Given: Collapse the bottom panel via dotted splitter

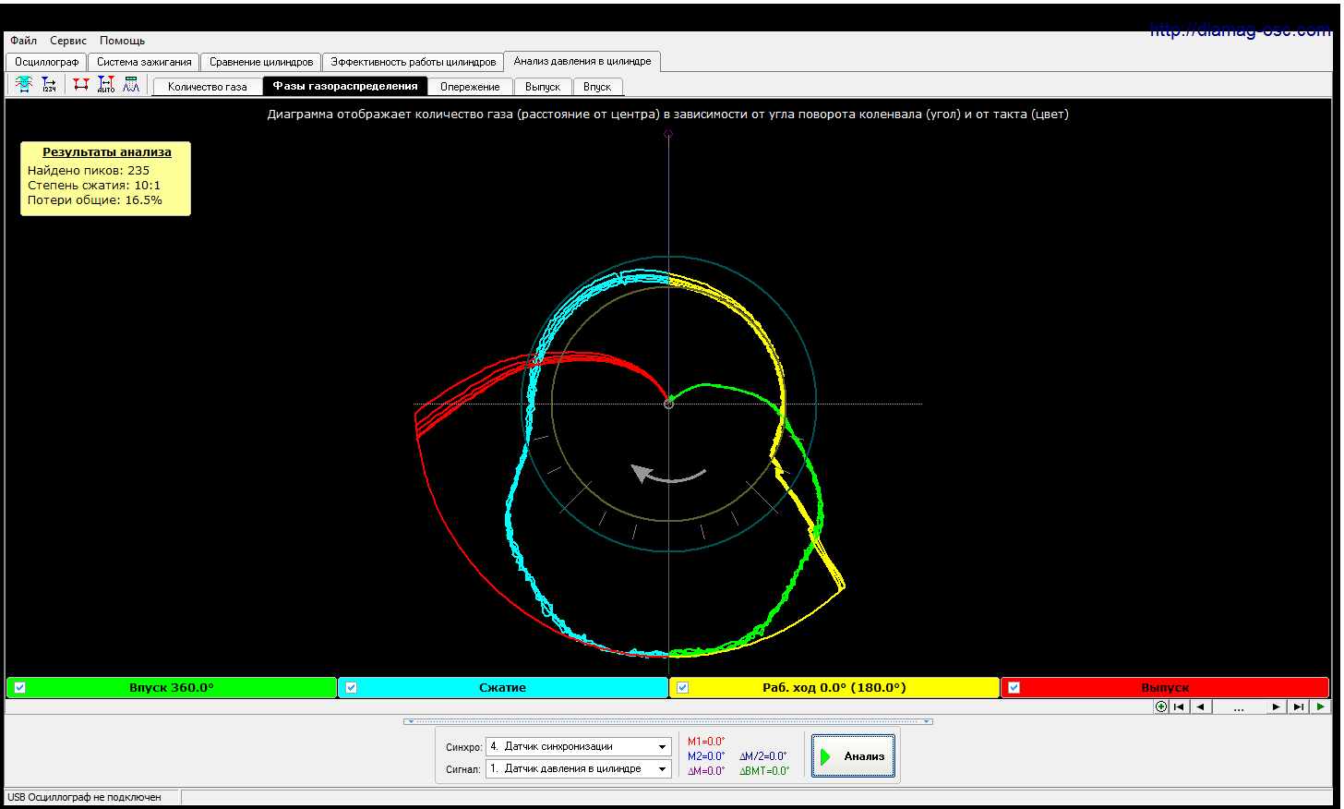Looking at the screenshot, I should coord(667,721).
